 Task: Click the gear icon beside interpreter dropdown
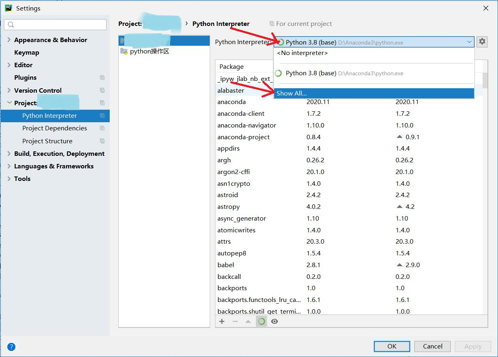click(482, 42)
